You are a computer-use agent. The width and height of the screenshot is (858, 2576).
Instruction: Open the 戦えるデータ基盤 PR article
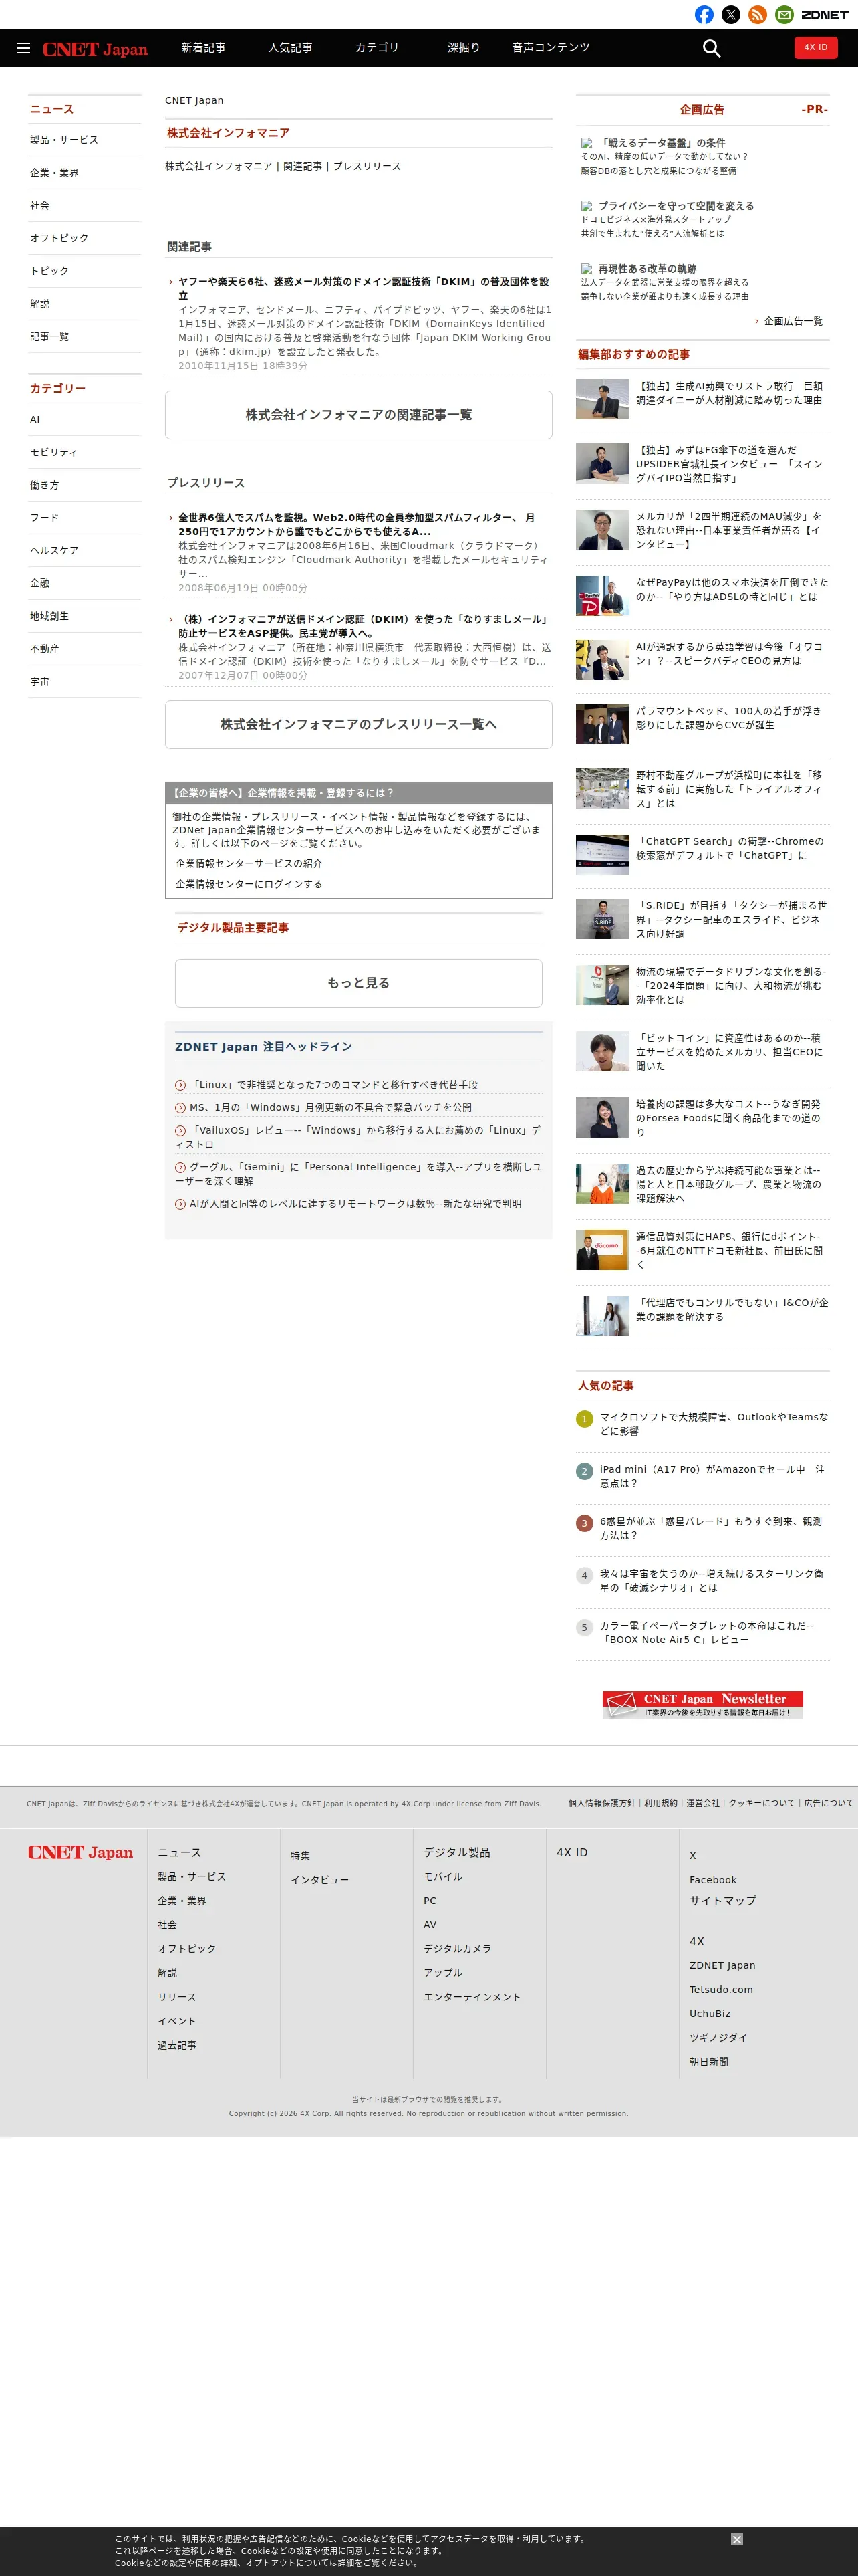click(x=662, y=143)
